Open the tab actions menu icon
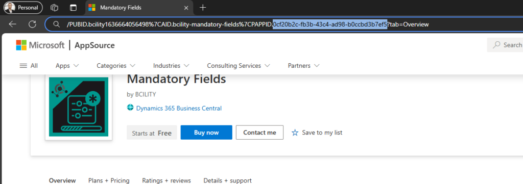 pos(73,7)
